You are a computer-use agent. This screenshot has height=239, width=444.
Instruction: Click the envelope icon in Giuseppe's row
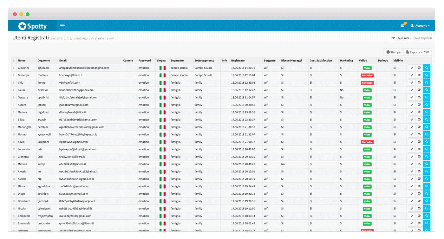click(419, 75)
